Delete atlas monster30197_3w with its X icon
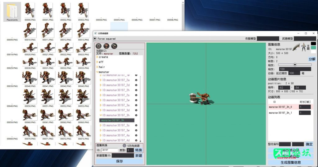The image size is (318, 167). 136,131
